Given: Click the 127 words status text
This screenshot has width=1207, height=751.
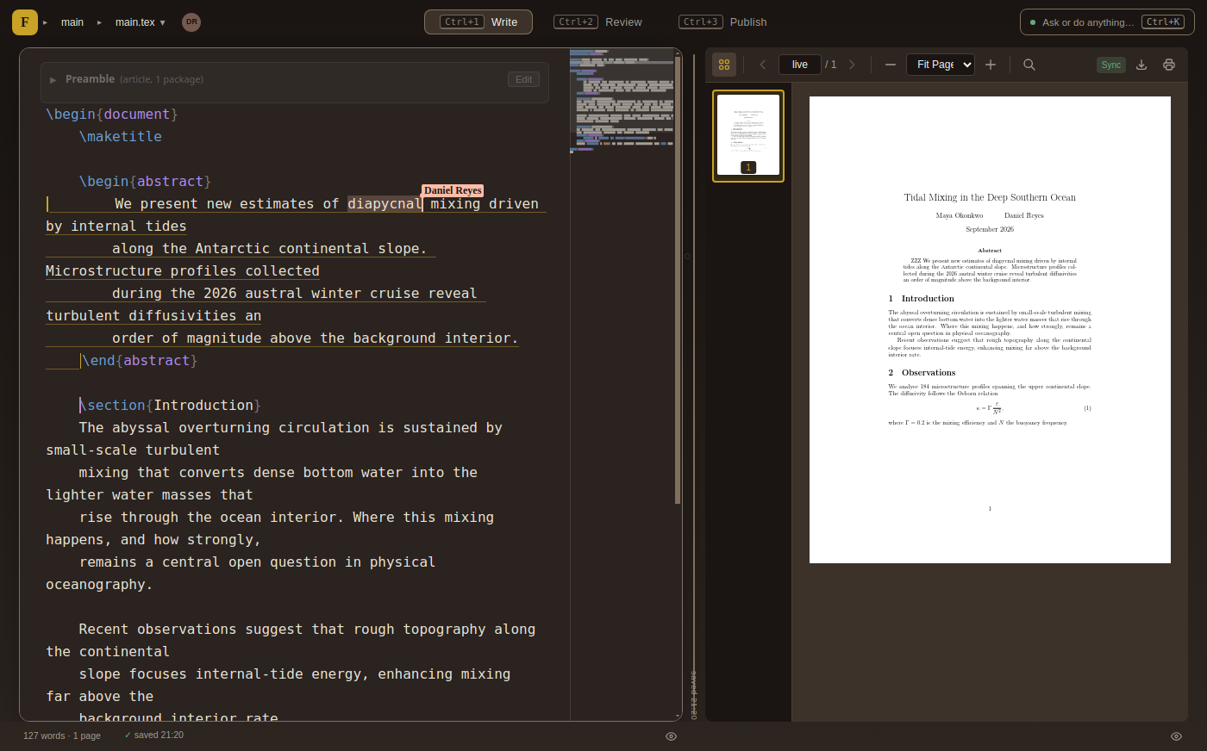Looking at the screenshot, I should click(62, 735).
